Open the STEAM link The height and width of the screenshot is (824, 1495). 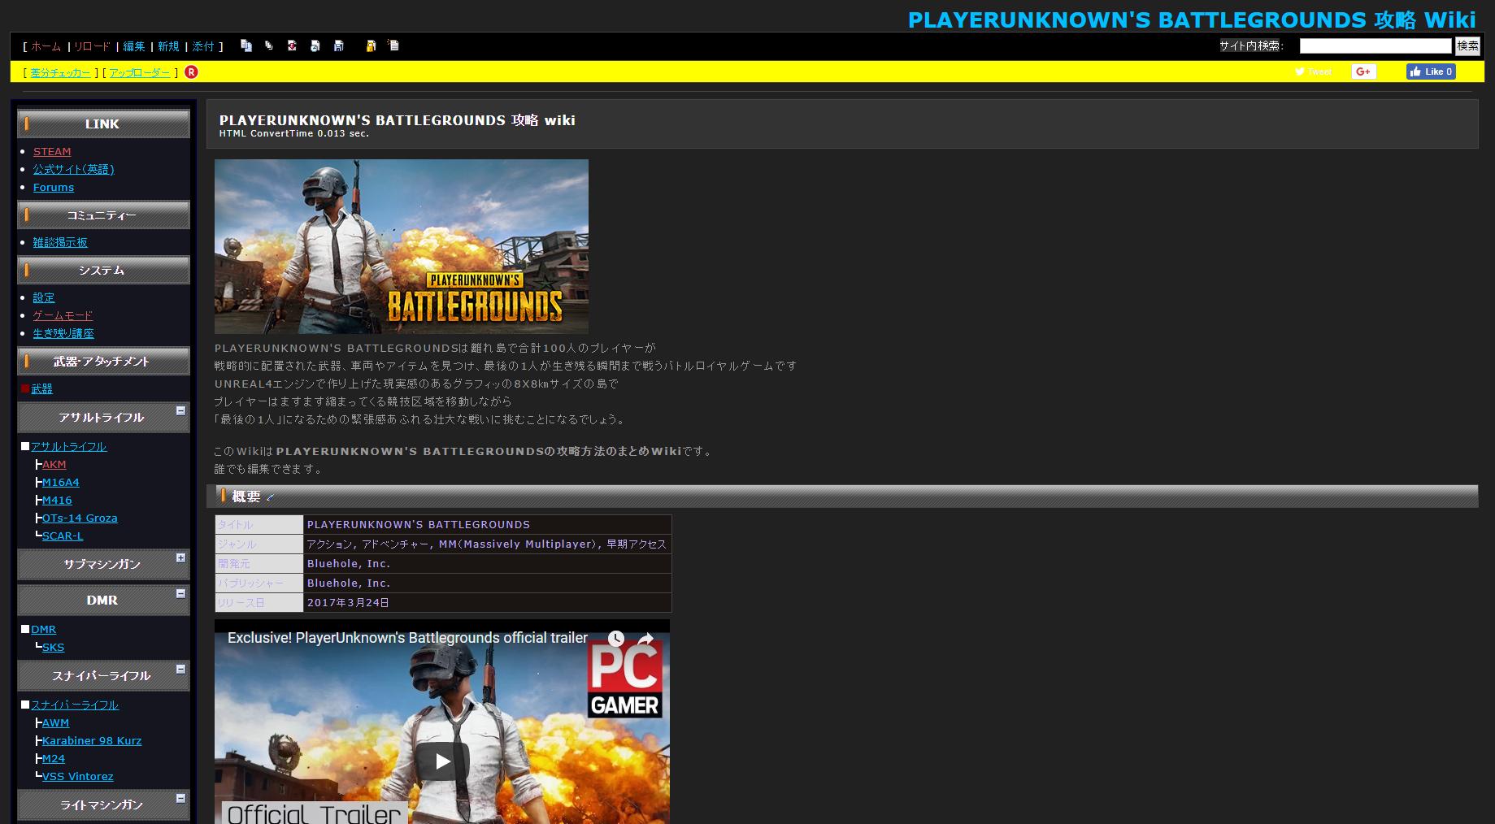pyautogui.click(x=52, y=152)
